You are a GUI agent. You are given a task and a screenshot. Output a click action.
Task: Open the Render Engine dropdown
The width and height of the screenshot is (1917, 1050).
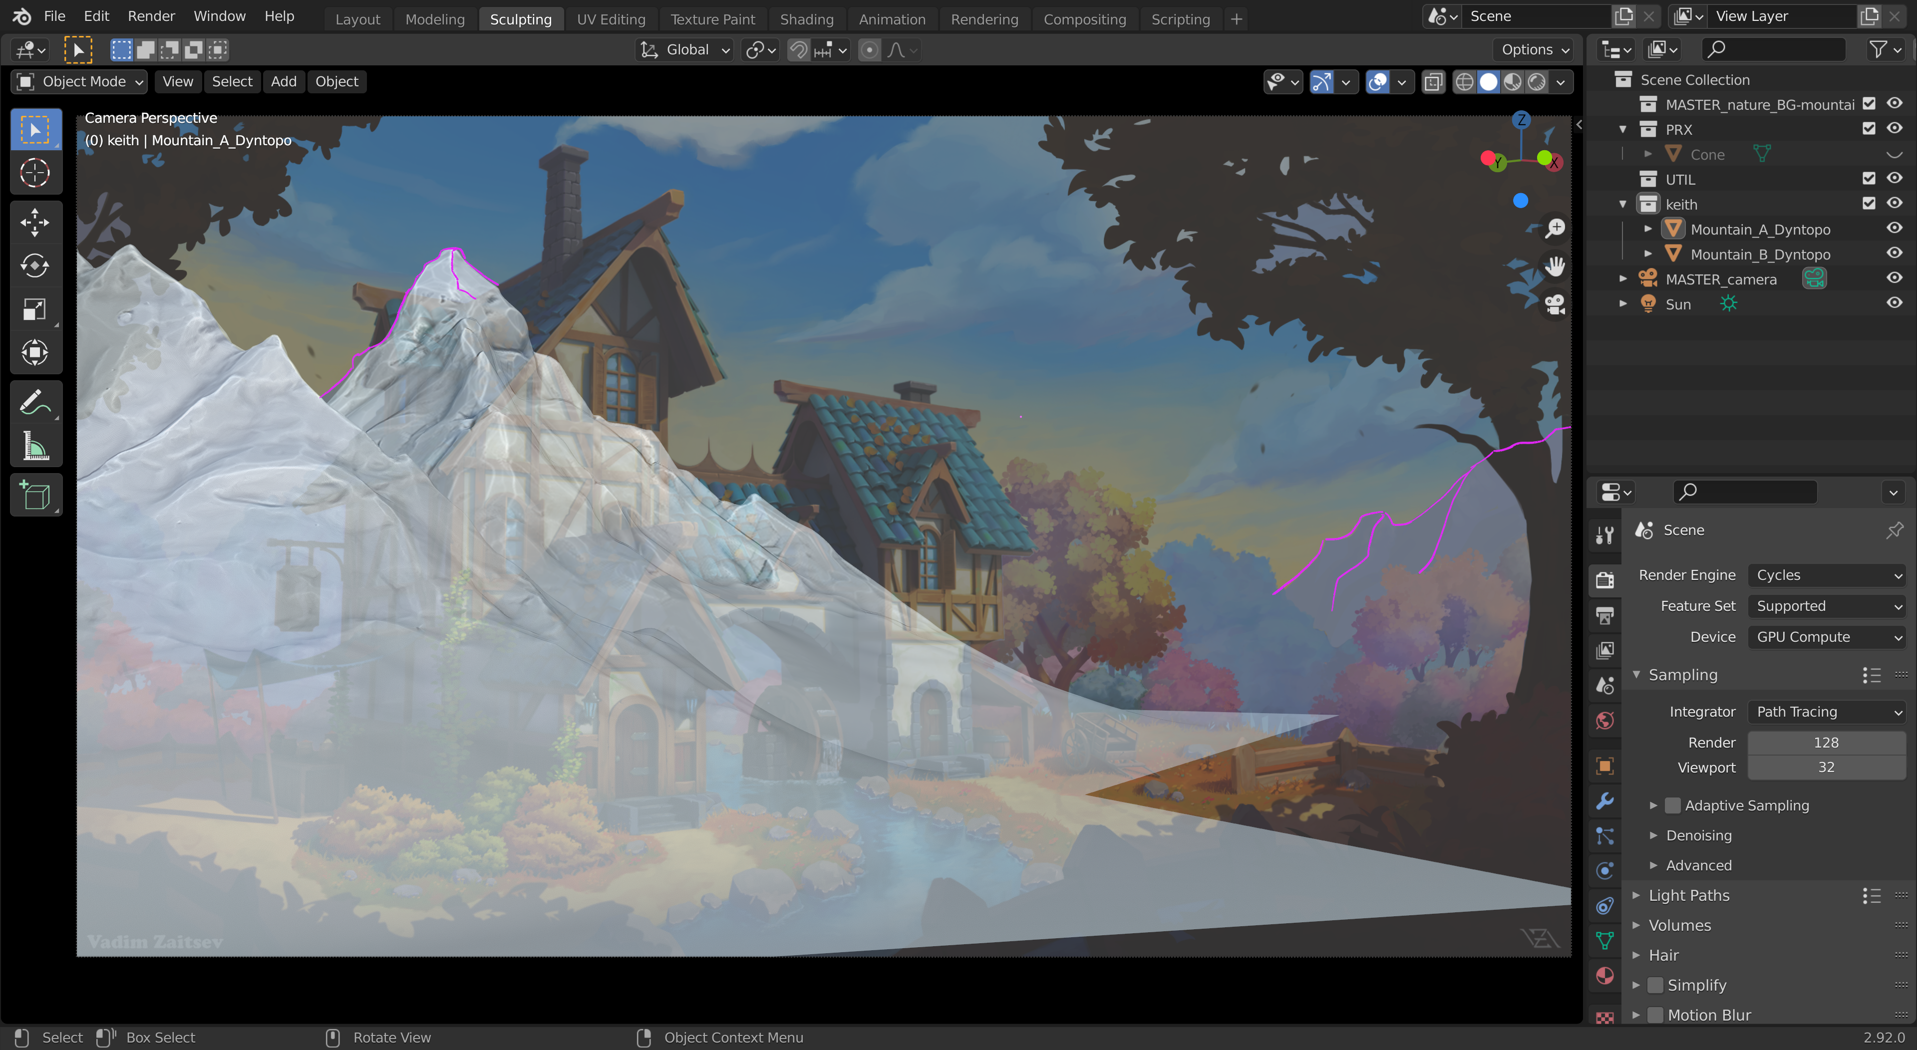point(1827,575)
